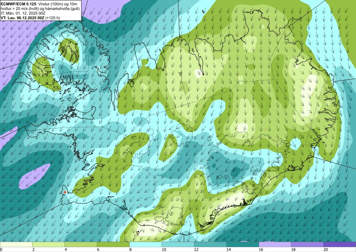The height and width of the screenshot is (252, 356).
Task: Click the legend value "4"
Action: tap(66, 250)
